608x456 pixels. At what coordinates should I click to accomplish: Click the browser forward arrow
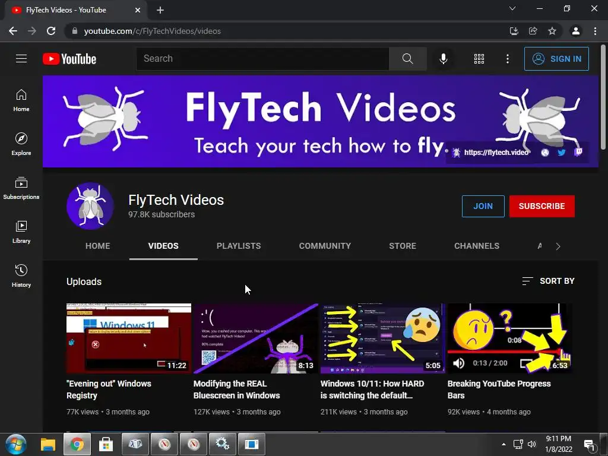(32, 31)
